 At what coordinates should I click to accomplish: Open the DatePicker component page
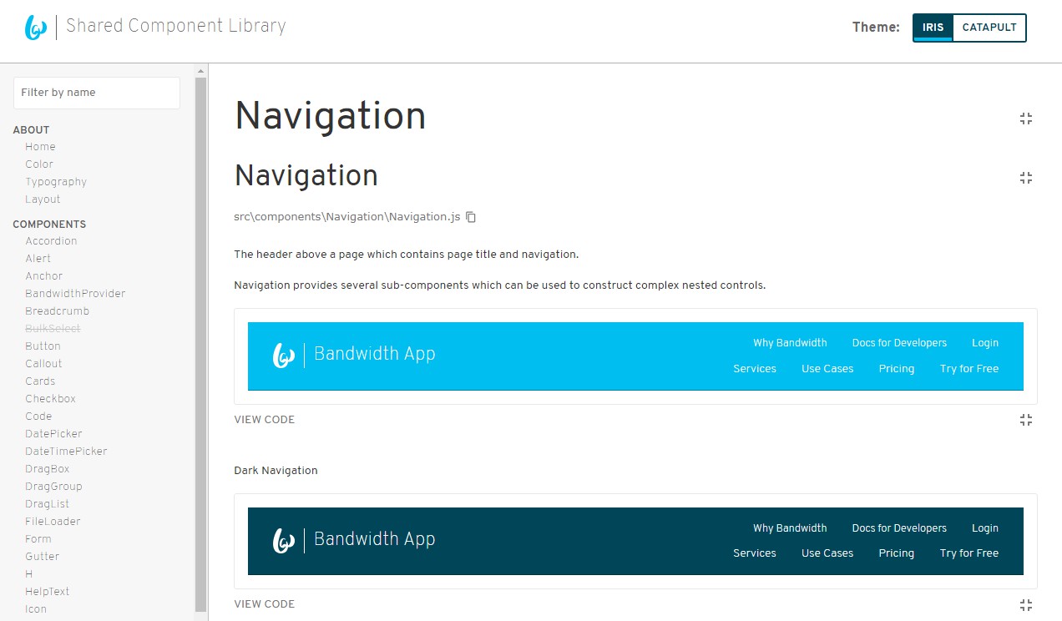[53, 434]
